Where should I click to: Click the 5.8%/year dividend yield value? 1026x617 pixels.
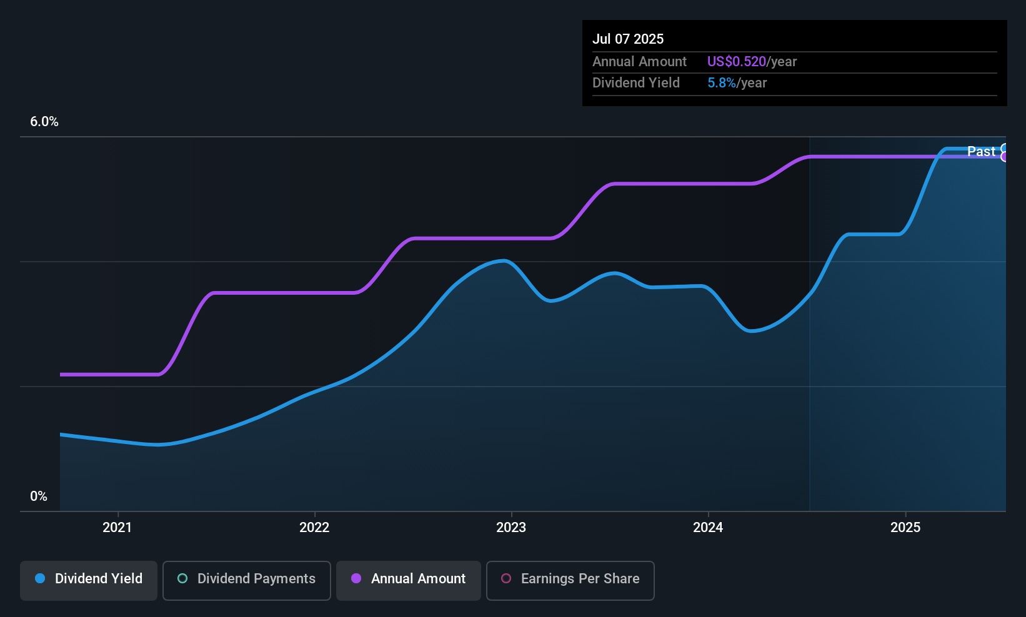click(x=737, y=82)
